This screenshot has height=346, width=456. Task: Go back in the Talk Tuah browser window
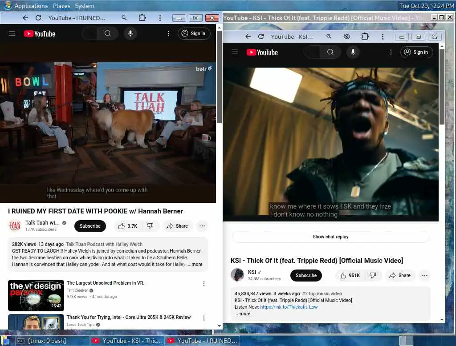25,18
